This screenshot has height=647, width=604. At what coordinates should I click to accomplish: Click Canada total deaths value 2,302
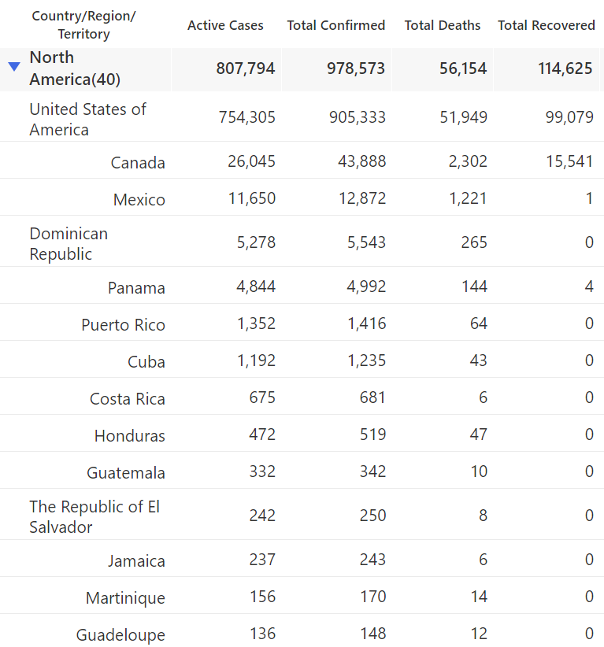tap(469, 161)
